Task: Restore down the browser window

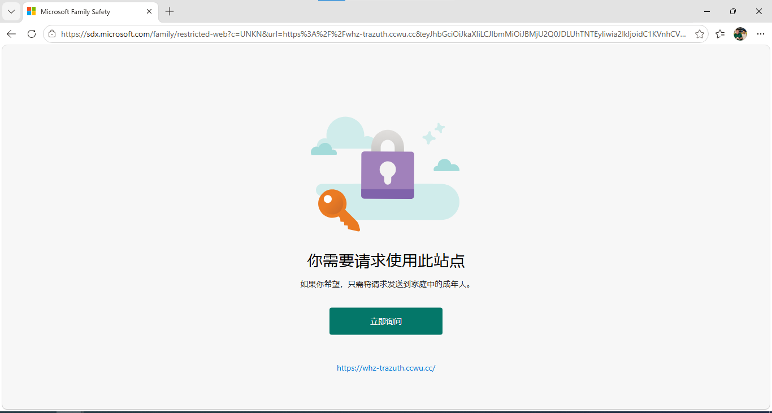Action: [x=733, y=11]
